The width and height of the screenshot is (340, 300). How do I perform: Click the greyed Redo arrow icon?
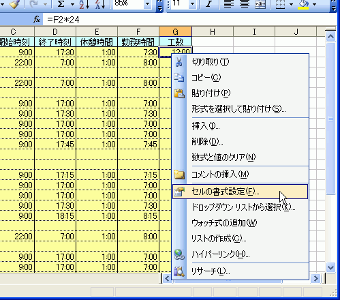click(x=34, y=4)
